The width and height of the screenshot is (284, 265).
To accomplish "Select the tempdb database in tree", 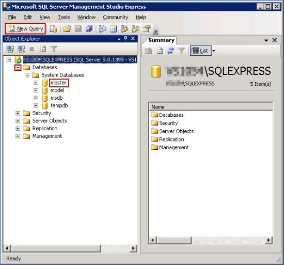I will 59,105.
